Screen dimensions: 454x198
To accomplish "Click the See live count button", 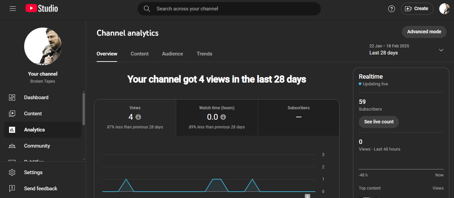I will click(x=379, y=122).
